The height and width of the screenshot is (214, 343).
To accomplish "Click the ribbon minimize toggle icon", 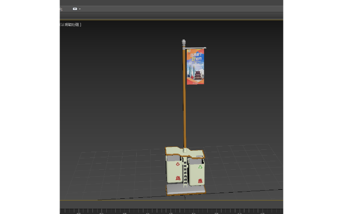I will pos(75,9).
